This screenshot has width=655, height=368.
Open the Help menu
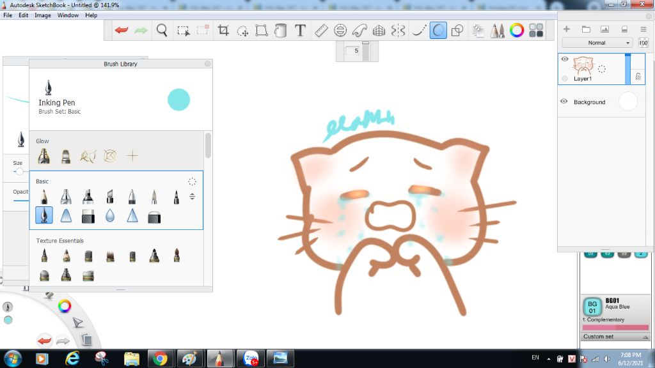[91, 15]
